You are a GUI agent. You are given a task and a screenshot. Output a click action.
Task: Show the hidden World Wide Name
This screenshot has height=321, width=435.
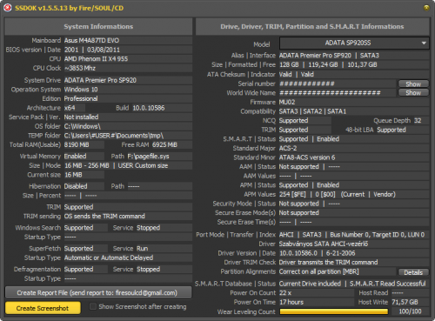click(x=413, y=93)
